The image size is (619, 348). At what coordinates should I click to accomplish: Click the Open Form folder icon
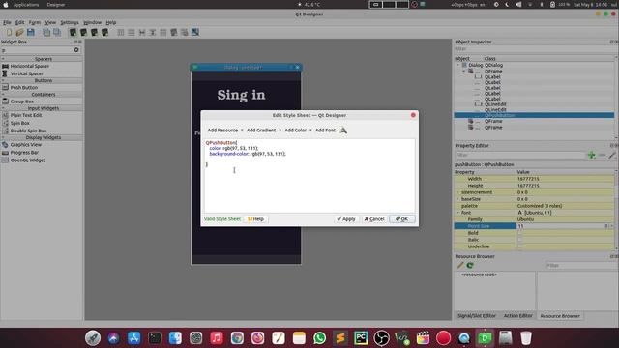coord(19,32)
